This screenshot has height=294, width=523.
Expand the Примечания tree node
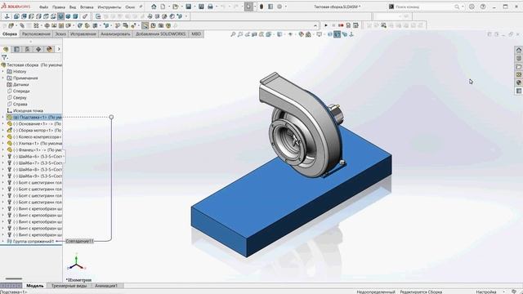coord(3,78)
